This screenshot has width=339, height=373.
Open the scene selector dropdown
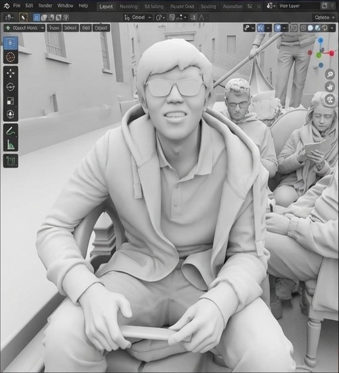click(271, 6)
